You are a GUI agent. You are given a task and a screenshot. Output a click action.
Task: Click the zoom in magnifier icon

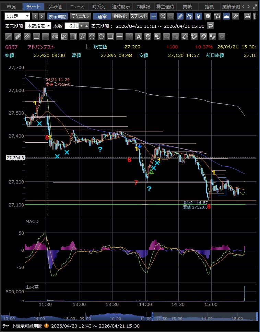(x=163, y=16)
